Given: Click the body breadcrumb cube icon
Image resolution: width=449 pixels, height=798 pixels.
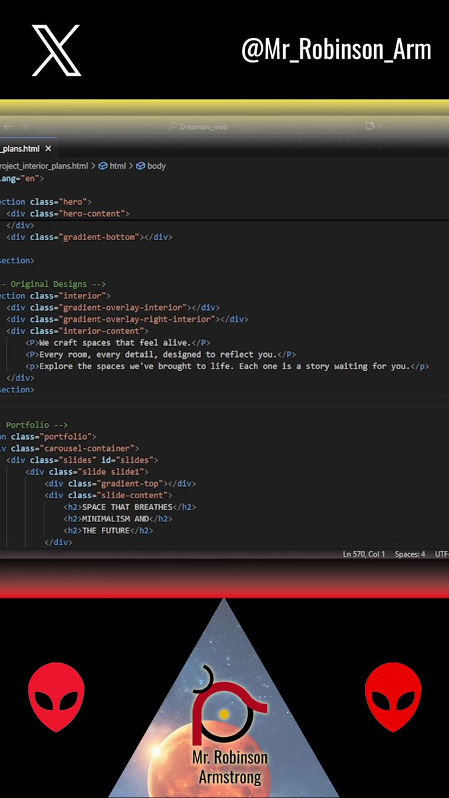Looking at the screenshot, I should (140, 166).
